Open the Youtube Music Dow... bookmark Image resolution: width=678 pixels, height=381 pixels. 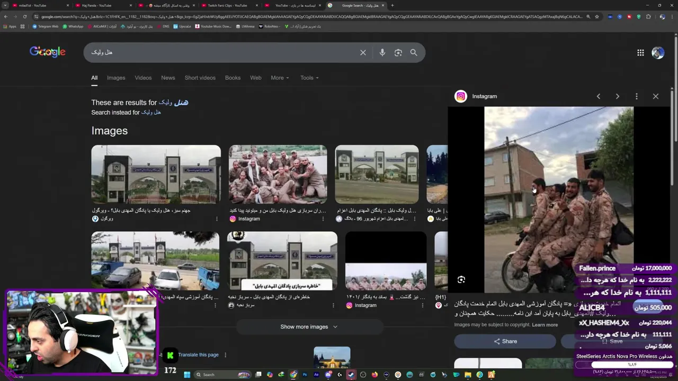click(213, 26)
